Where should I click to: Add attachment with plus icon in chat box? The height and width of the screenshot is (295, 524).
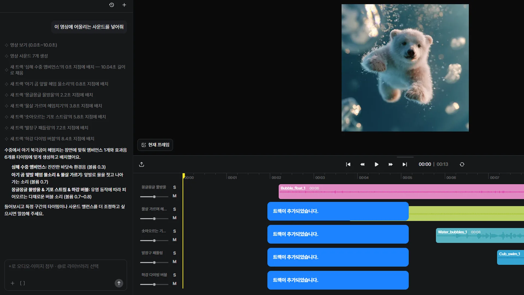point(13,283)
